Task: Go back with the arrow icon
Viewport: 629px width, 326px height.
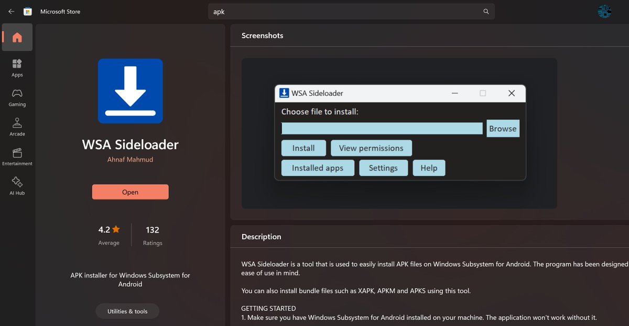Action: pos(11,12)
